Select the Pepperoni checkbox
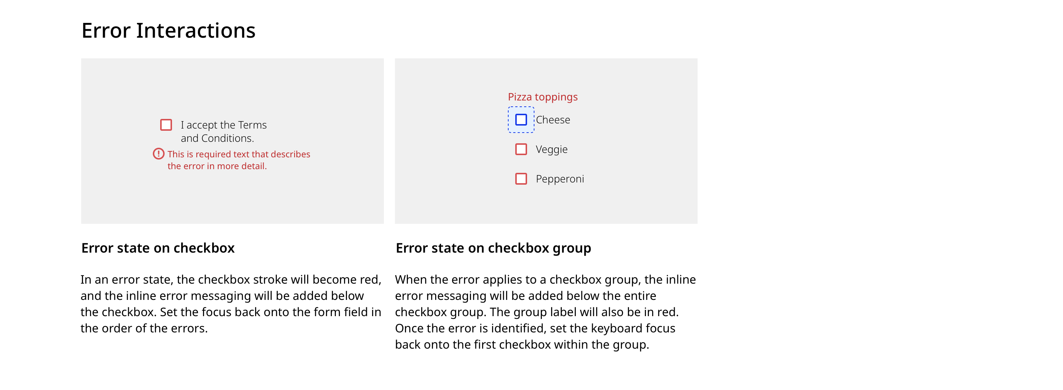Image resolution: width=1063 pixels, height=390 pixels. tap(521, 179)
